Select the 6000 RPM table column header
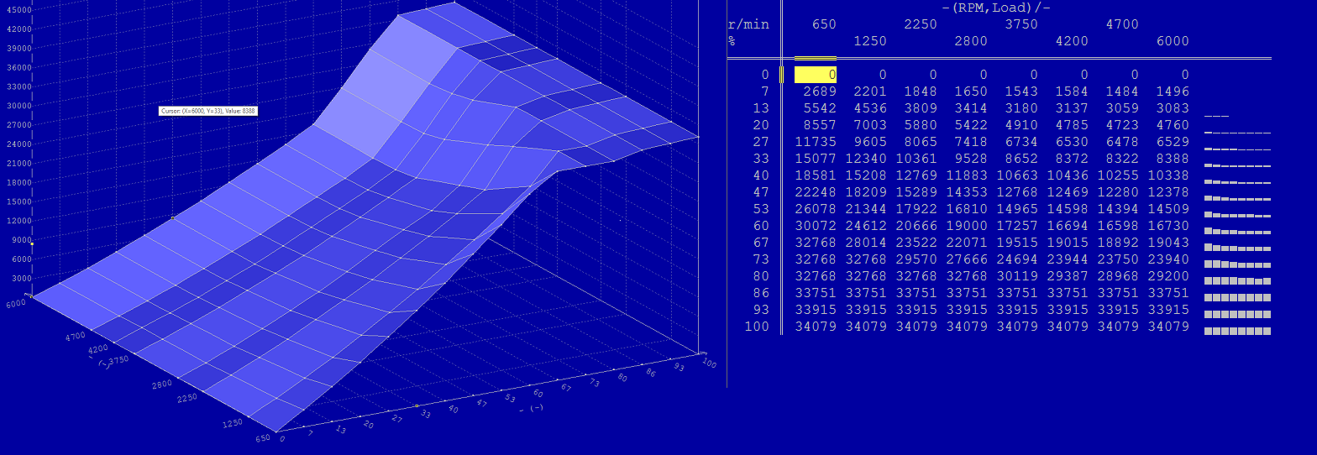The width and height of the screenshot is (1317, 455). coord(1172,41)
